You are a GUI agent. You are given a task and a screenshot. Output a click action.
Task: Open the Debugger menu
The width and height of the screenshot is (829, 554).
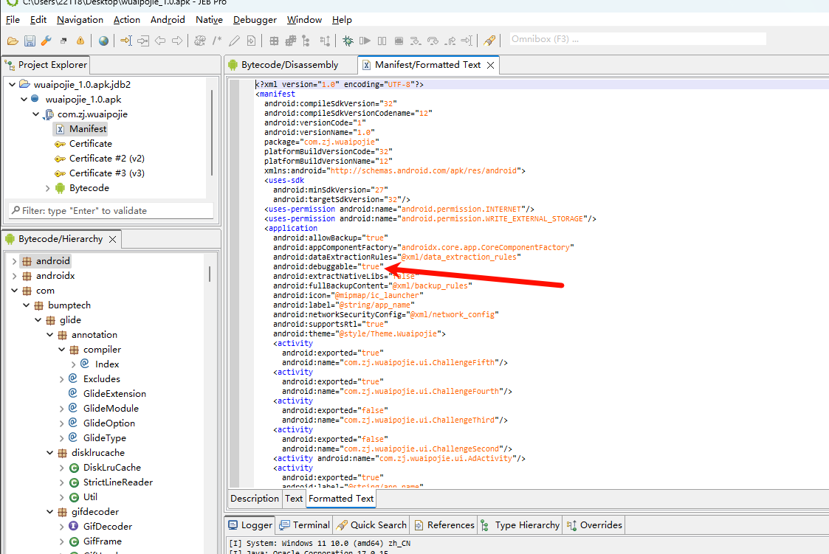255,20
